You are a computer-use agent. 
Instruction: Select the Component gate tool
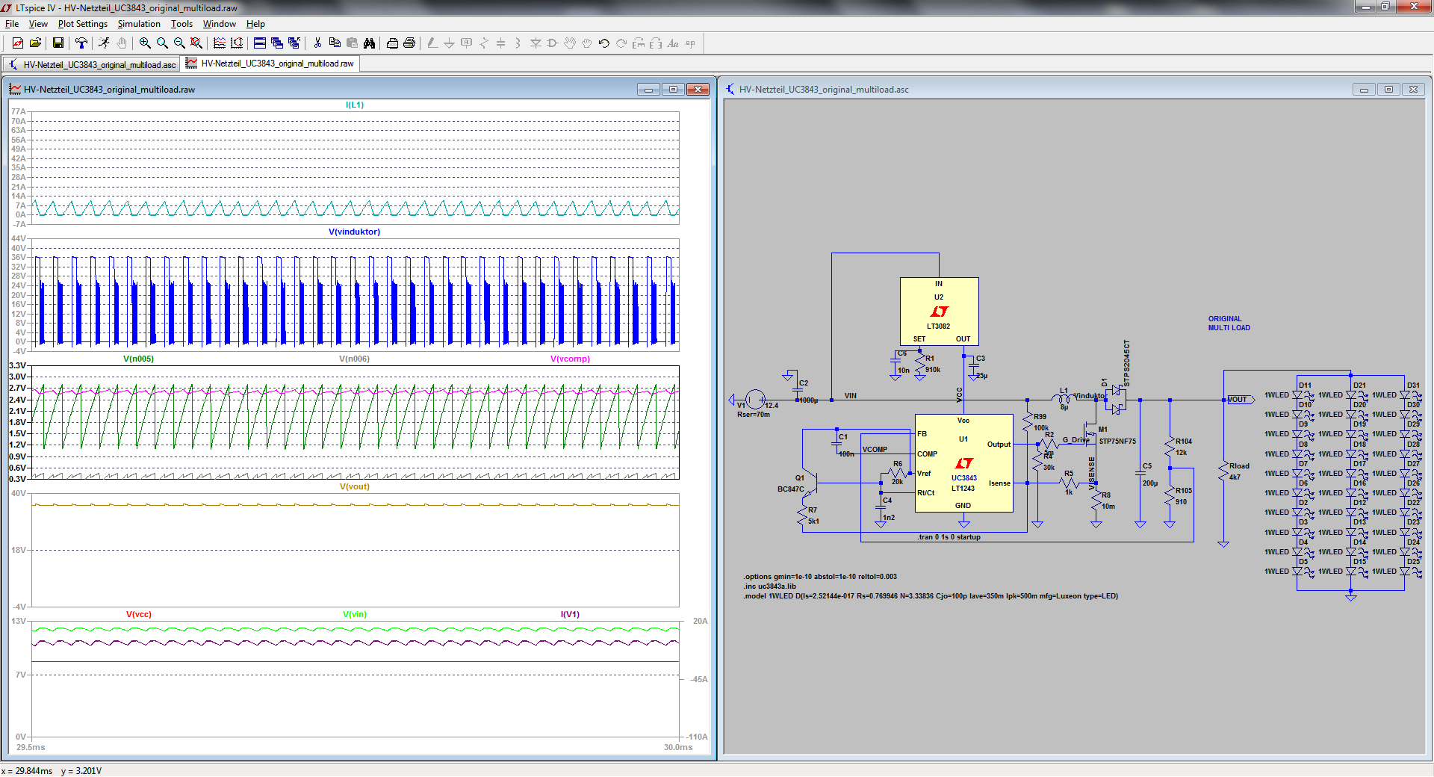pyautogui.click(x=553, y=43)
